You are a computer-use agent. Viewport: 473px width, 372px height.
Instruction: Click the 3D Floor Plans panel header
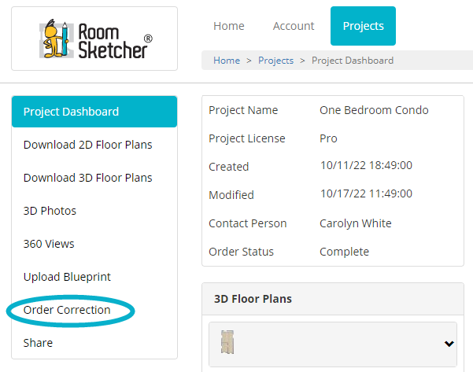333,299
